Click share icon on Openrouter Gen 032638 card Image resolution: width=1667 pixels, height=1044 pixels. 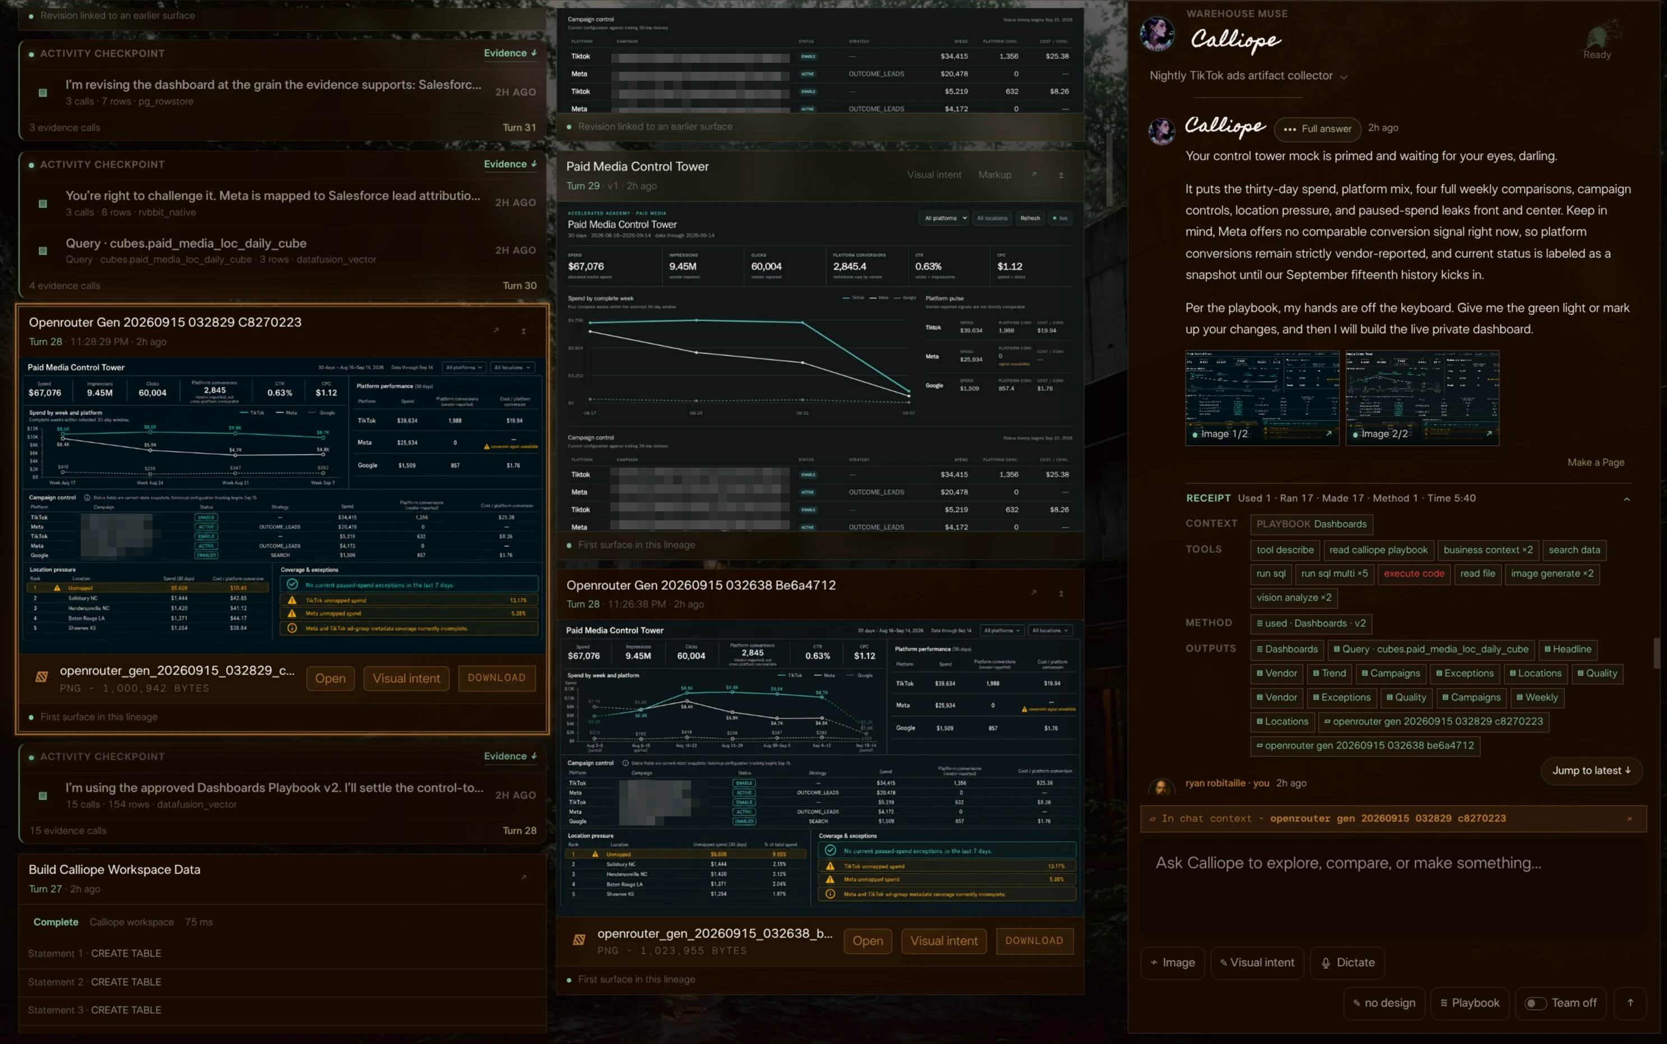click(1061, 594)
